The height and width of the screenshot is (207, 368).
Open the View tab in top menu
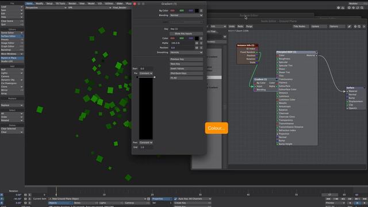click(x=82, y=3)
